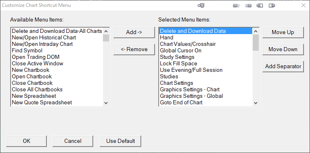Viewport: 310px width, 153px height.
Task: Close the Customize Chart Shortcut Menu dialog
Action: click(303, 5)
